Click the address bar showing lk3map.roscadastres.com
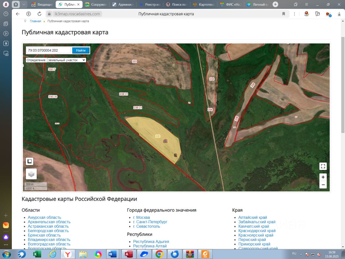 point(77,14)
